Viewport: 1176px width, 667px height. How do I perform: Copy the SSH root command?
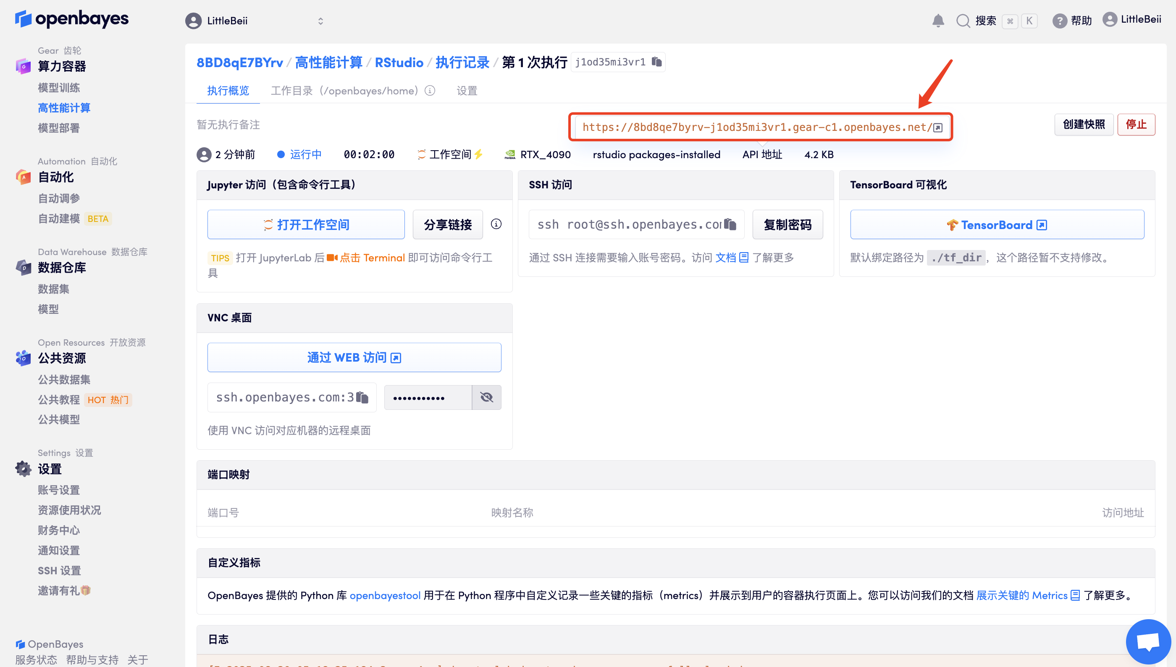(730, 224)
